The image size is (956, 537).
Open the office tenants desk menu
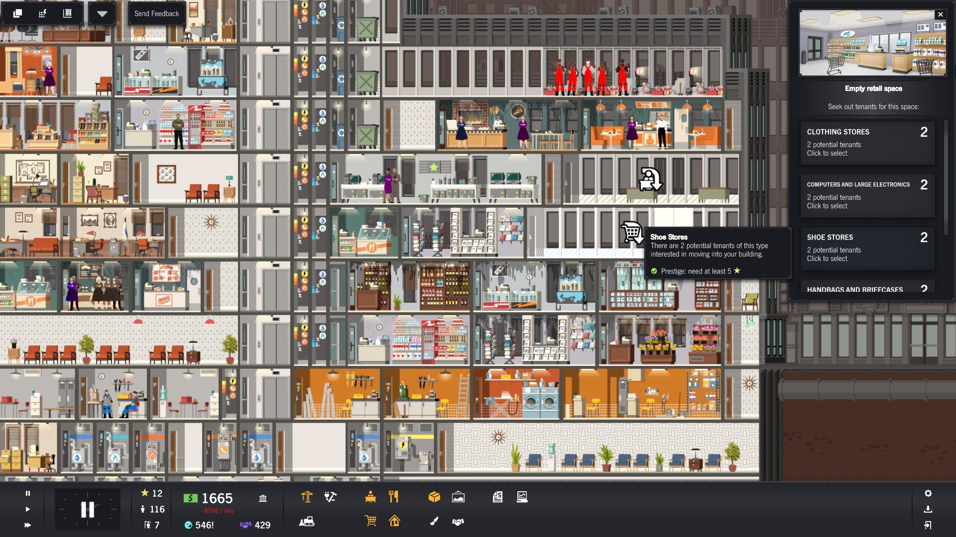pyautogui.click(x=371, y=497)
